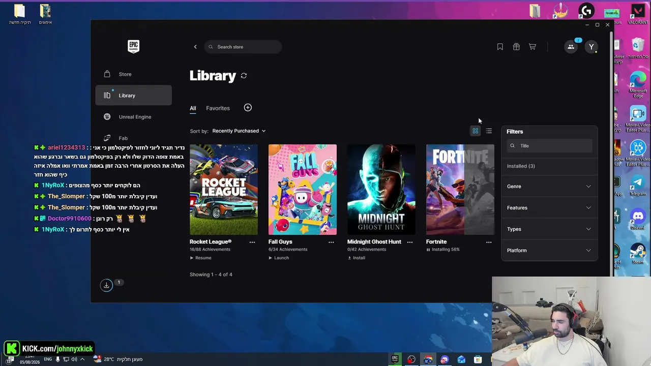651x366 pixels.
Task: Open the Fab section
Action: pyautogui.click(x=133, y=138)
